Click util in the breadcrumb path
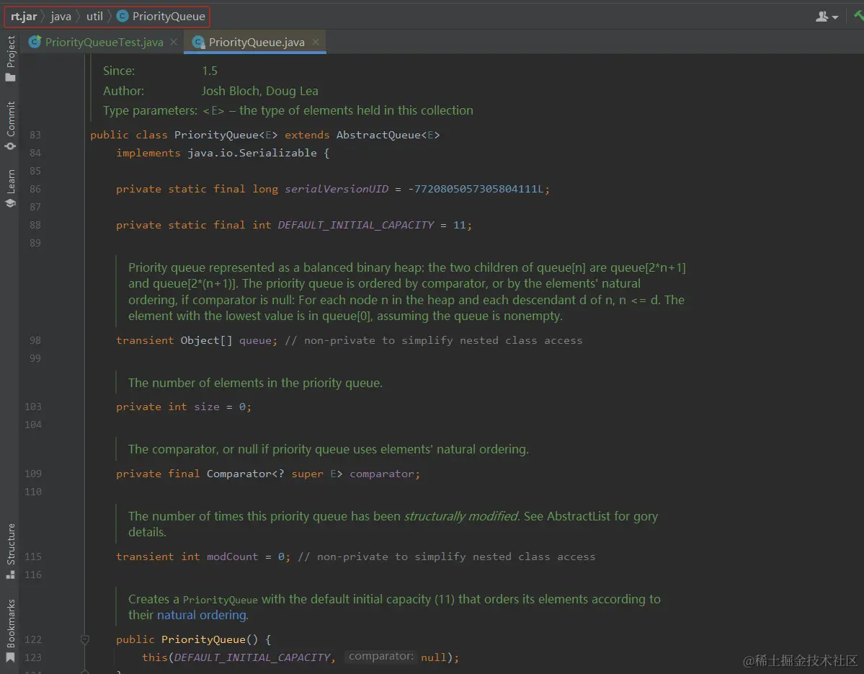Screen dimensions: 864x674 tap(94, 17)
